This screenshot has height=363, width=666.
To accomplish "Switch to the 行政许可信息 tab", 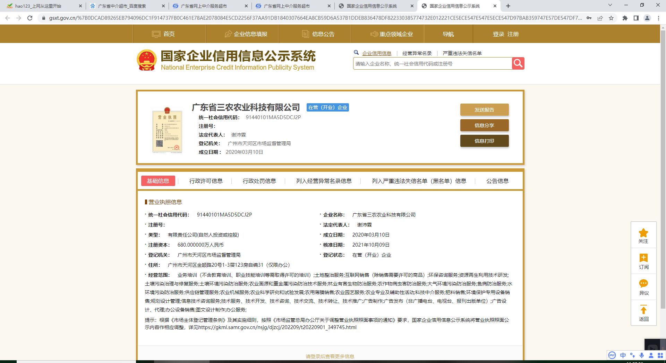I will pyautogui.click(x=206, y=181).
